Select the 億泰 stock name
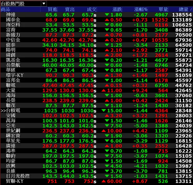Image resolution: width=193 pixels, height=185 pixels. pyautogui.click(x=11, y=45)
